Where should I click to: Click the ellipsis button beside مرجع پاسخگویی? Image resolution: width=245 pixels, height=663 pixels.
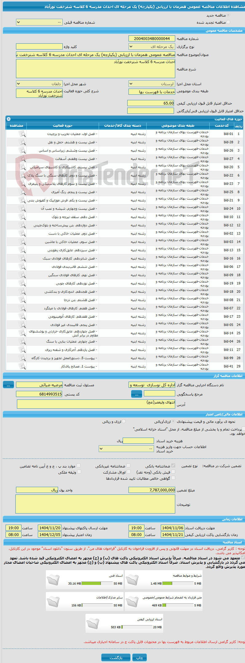click(136, 394)
